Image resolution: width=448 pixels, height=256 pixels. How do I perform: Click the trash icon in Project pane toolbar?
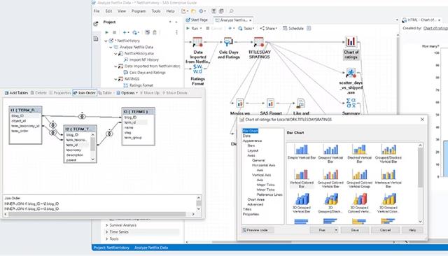(155, 33)
